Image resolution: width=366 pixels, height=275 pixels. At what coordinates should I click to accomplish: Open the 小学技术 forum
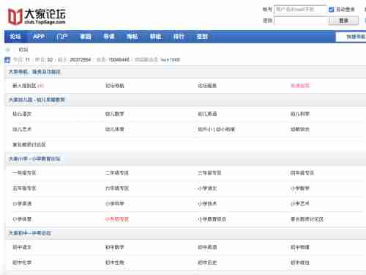[207, 204]
